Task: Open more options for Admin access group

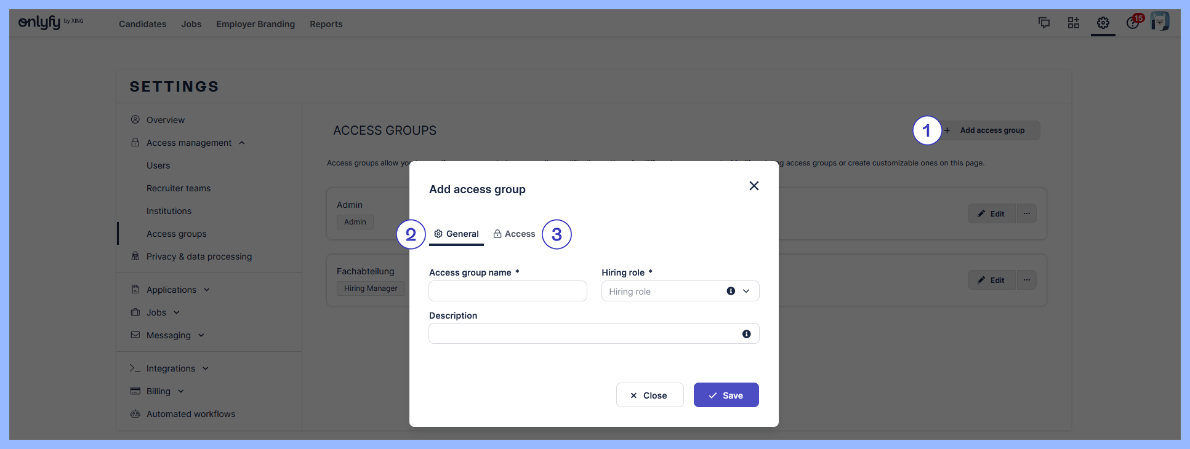Action: (1027, 213)
